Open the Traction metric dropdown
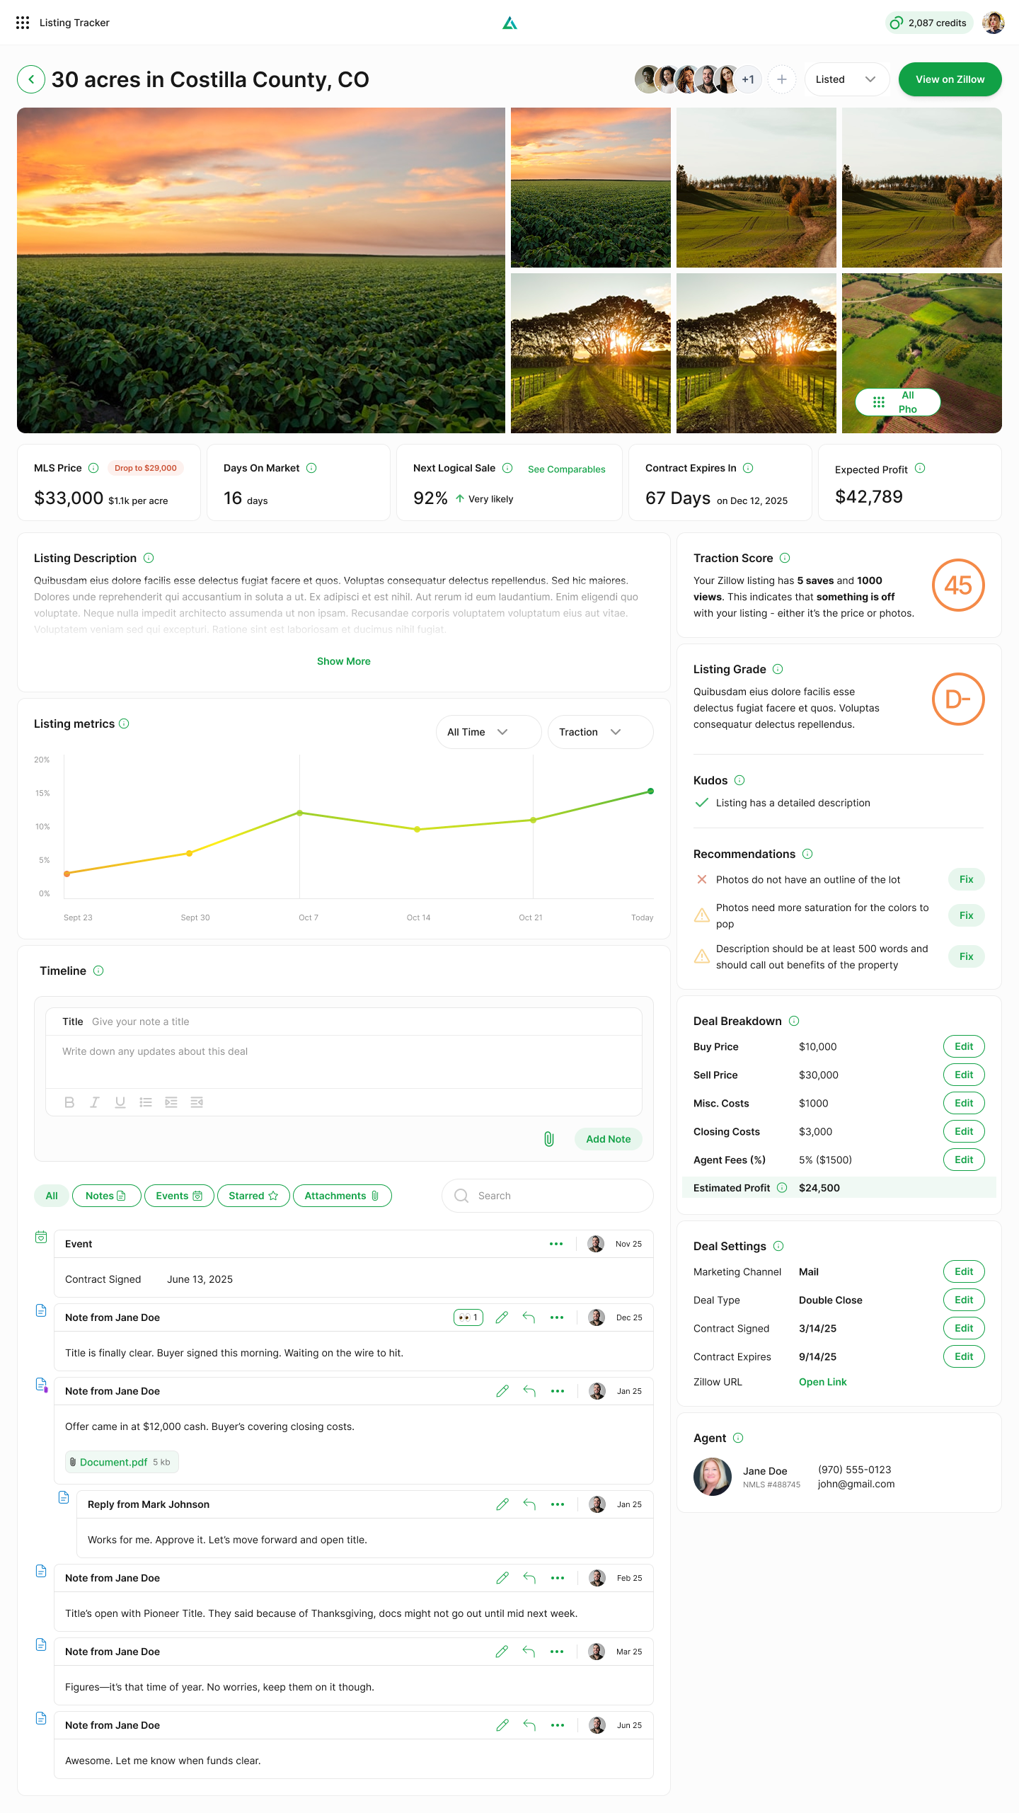This screenshot has width=1019, height=1813. tap(600, 732)
